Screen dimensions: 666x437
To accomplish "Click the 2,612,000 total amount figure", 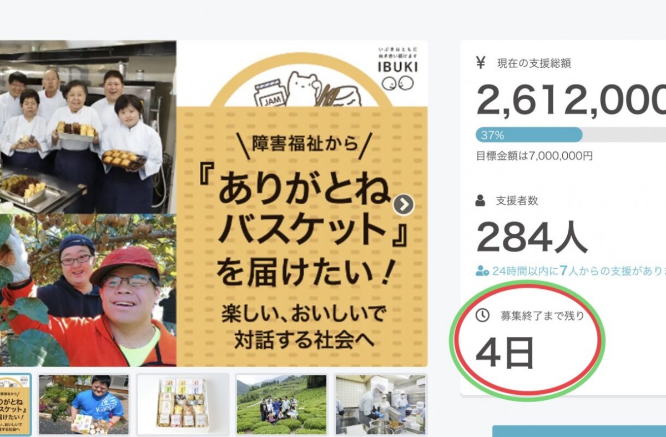I will click(571, 100).
